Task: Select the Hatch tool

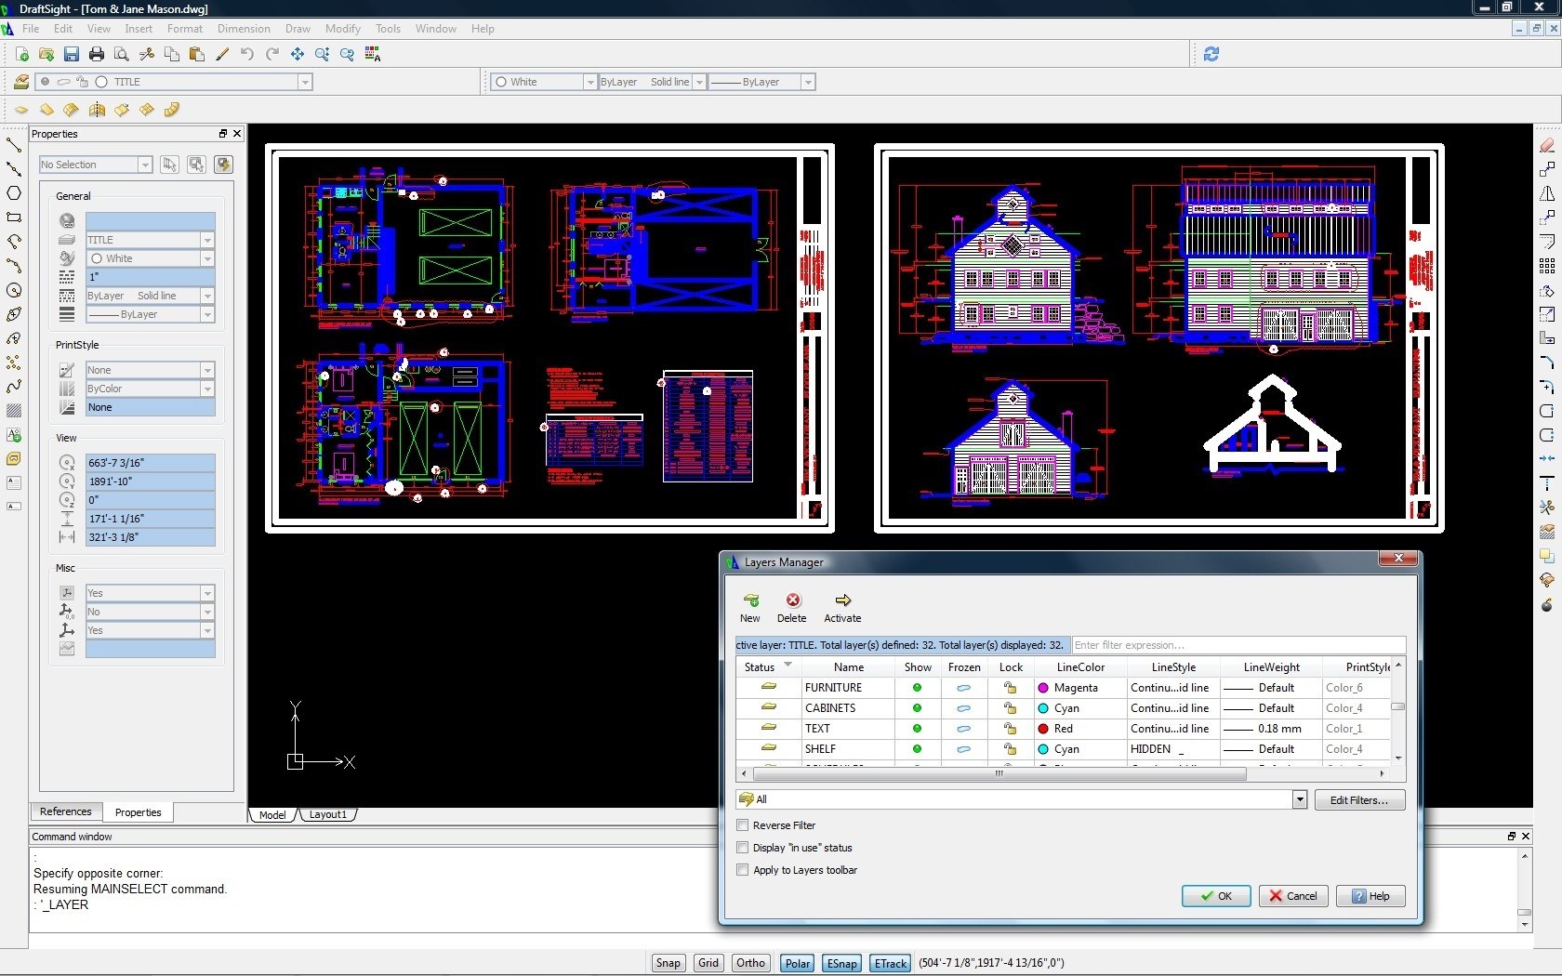Action: tap(14, 410)
